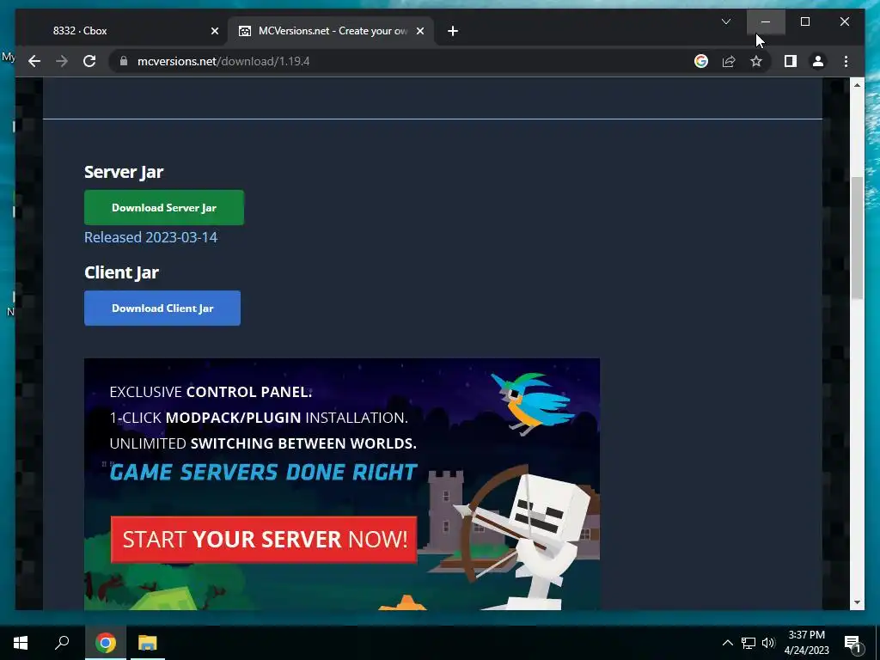Select the MCVersions.net tab
This screenshot has width=880, height=660.
point(331,31)
